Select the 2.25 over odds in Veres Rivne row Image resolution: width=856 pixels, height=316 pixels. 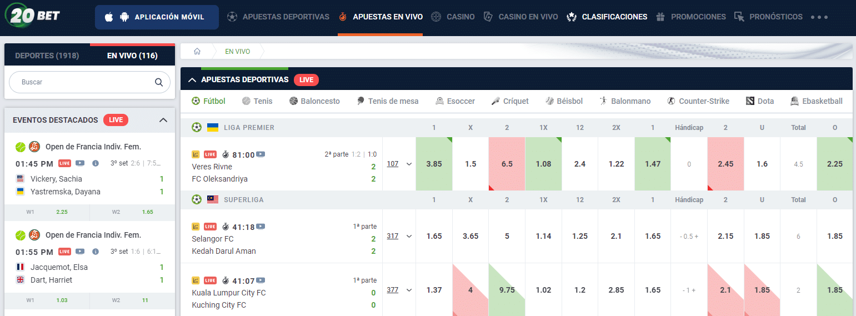tap(835, 164)
